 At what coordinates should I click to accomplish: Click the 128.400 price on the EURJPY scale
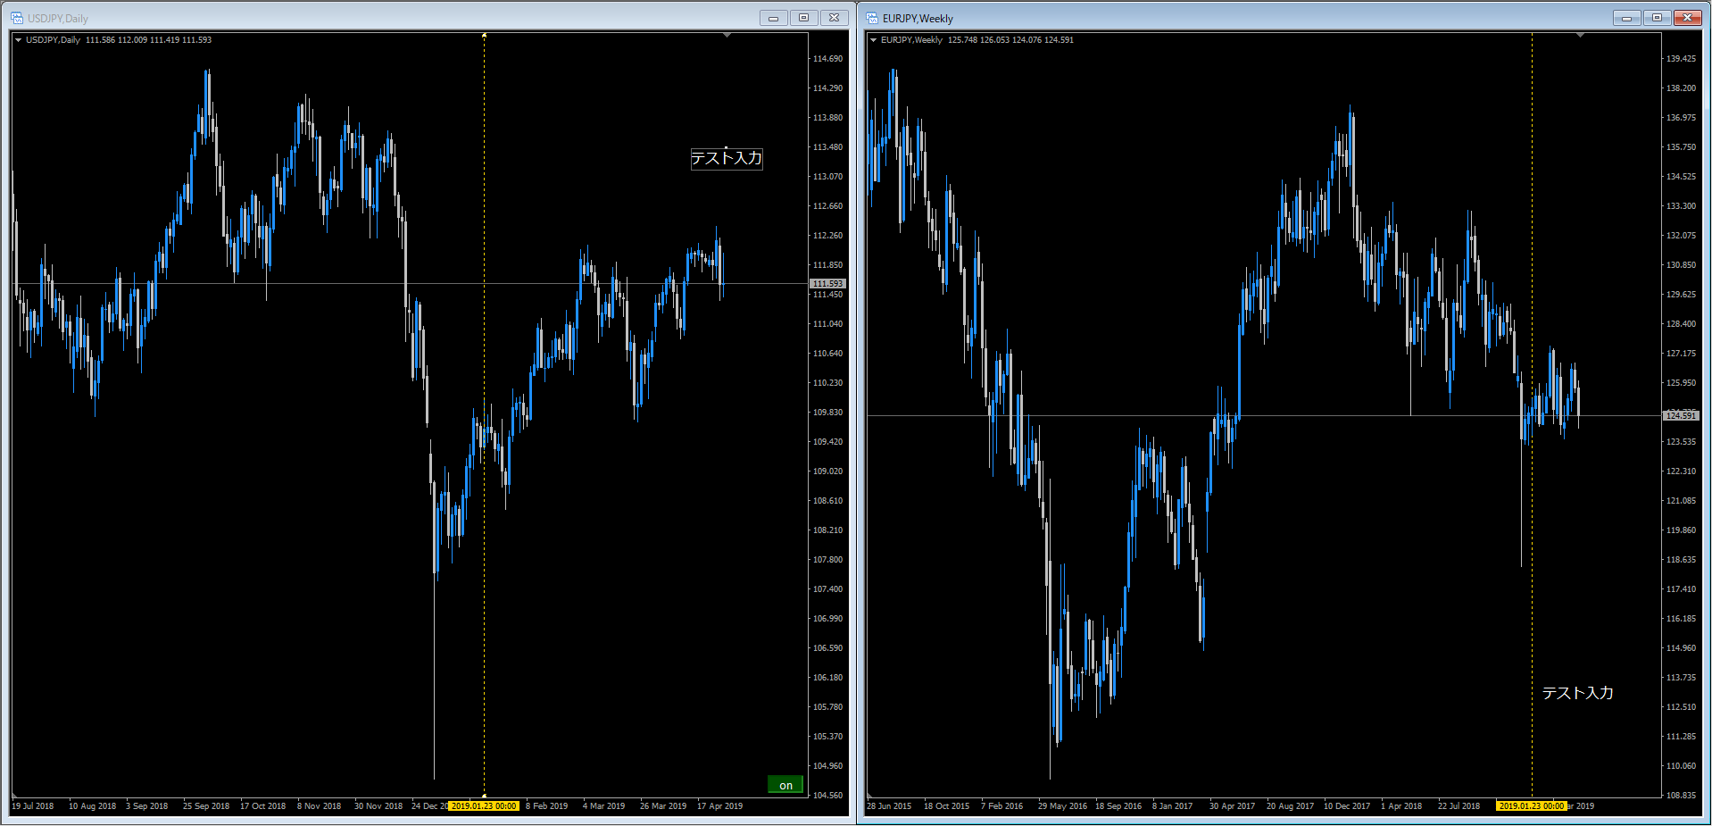click(1681, 324)
